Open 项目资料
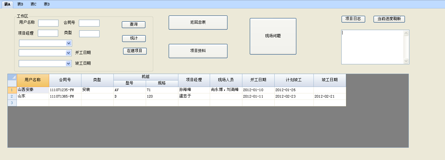Viewport: 445px width, 160px height. pos(198,51)
